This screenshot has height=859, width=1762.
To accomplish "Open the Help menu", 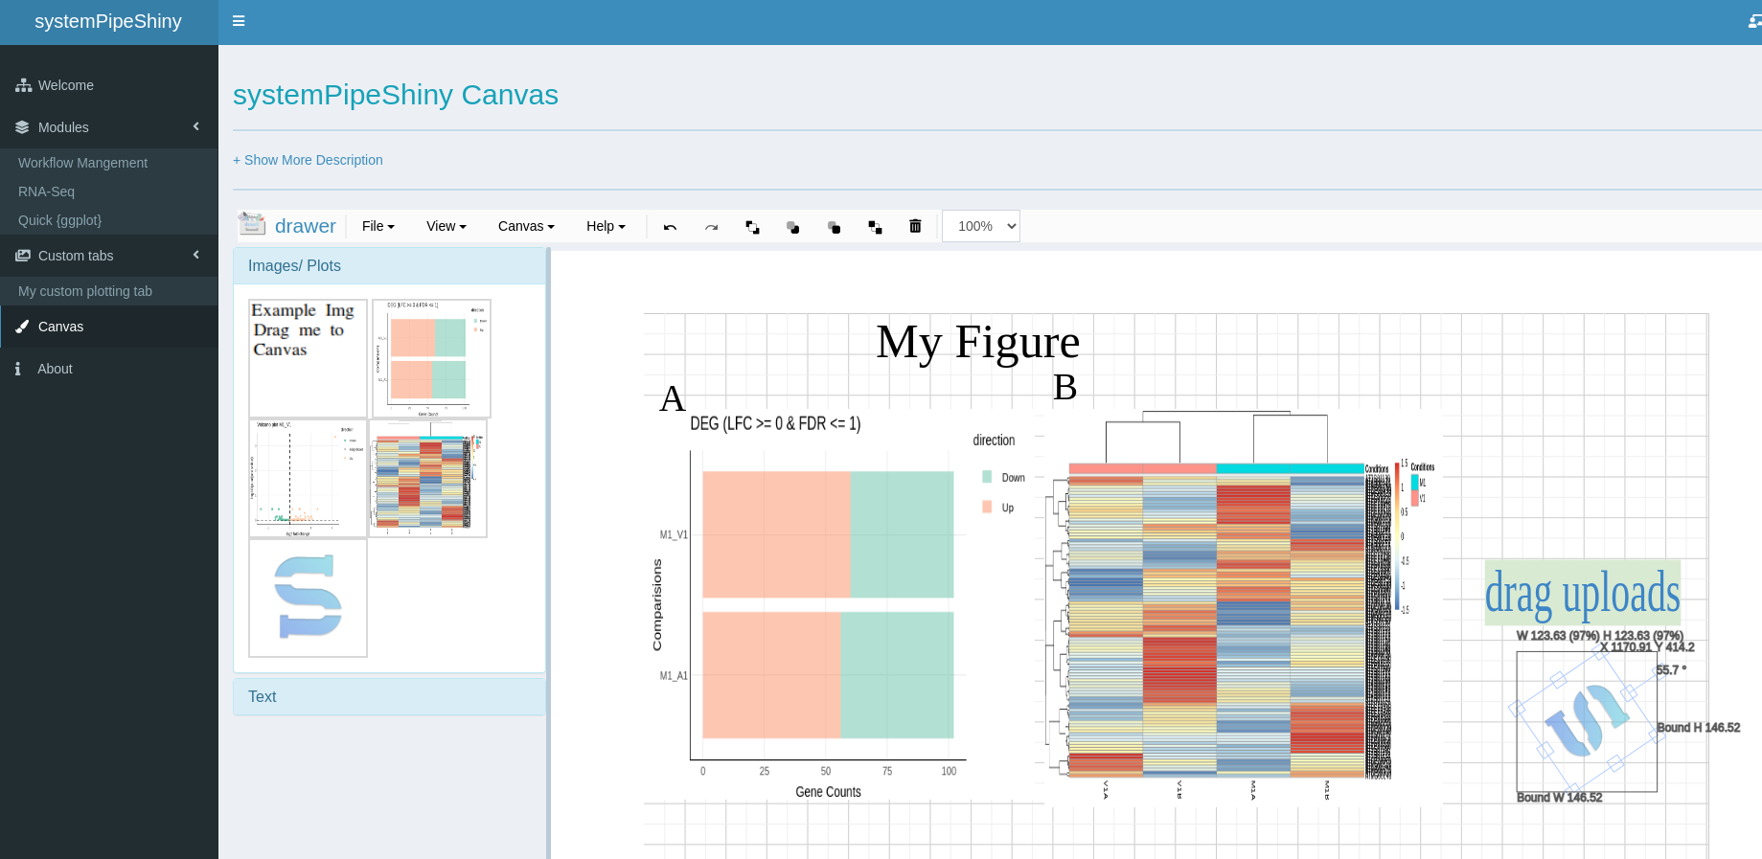I will click(x=606, y=226).
